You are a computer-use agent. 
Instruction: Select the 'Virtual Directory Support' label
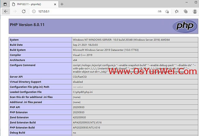pos(25,82)
